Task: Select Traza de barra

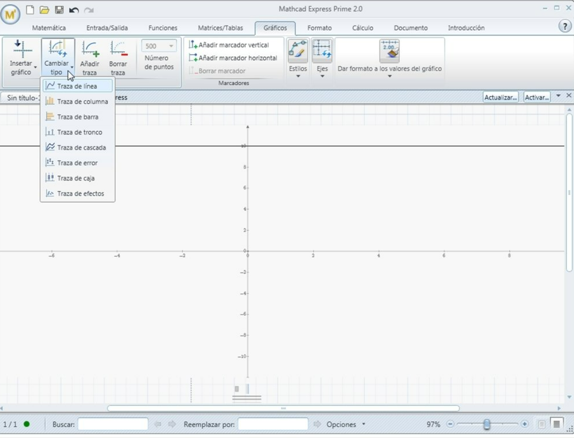Action: click(78, 117)
